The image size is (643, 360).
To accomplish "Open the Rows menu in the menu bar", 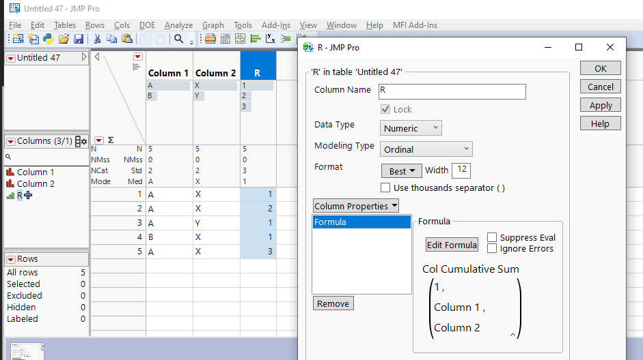I will pyautogui.click(x=95, y=25).
